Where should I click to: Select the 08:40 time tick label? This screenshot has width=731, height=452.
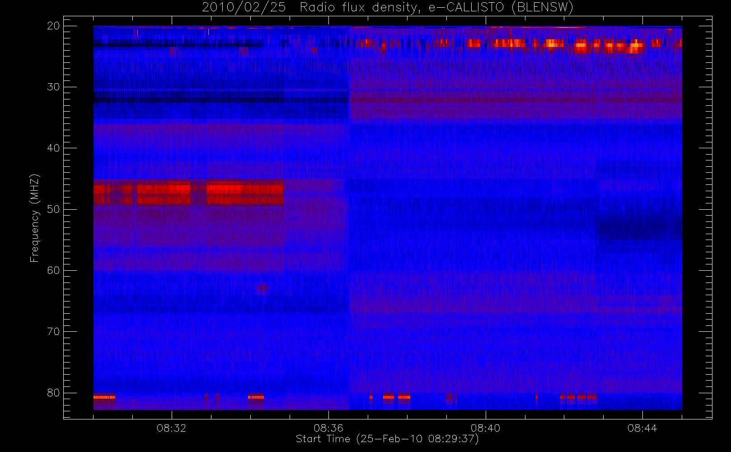click(485, 428)
